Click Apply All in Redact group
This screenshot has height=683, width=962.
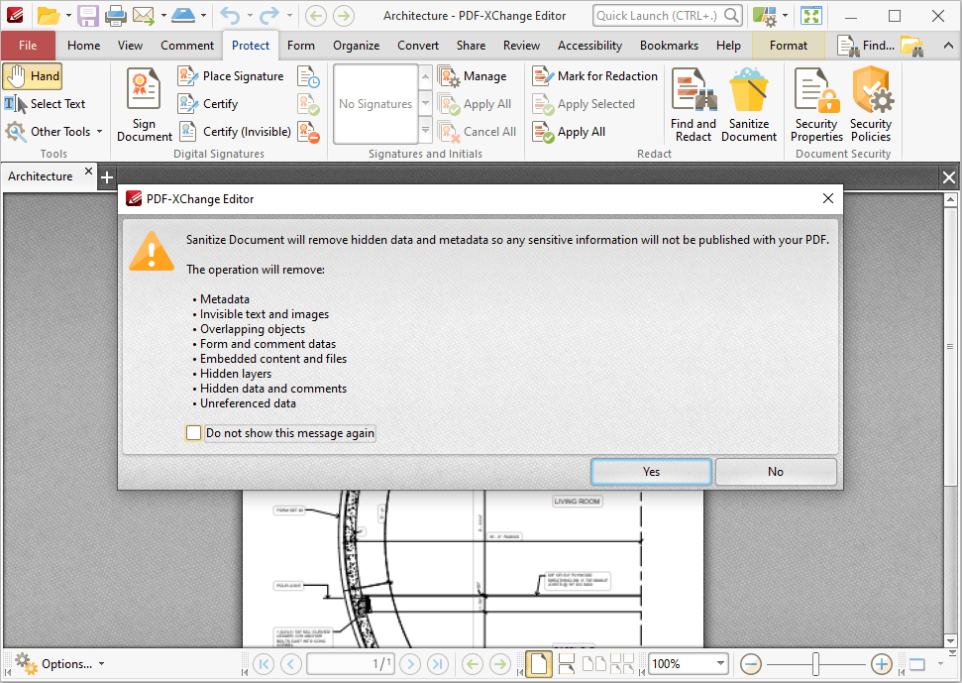(x=570, y=131)
